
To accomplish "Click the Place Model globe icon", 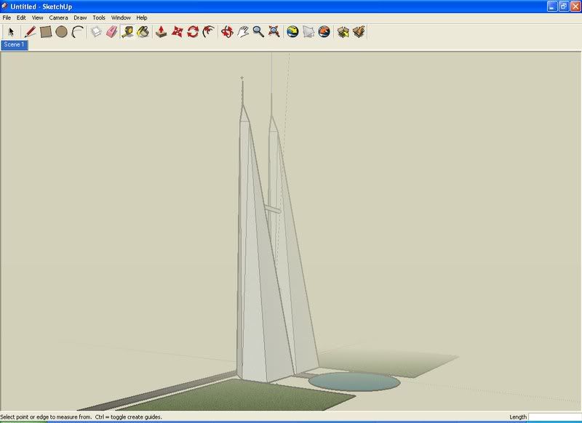I will click(324, 32).
